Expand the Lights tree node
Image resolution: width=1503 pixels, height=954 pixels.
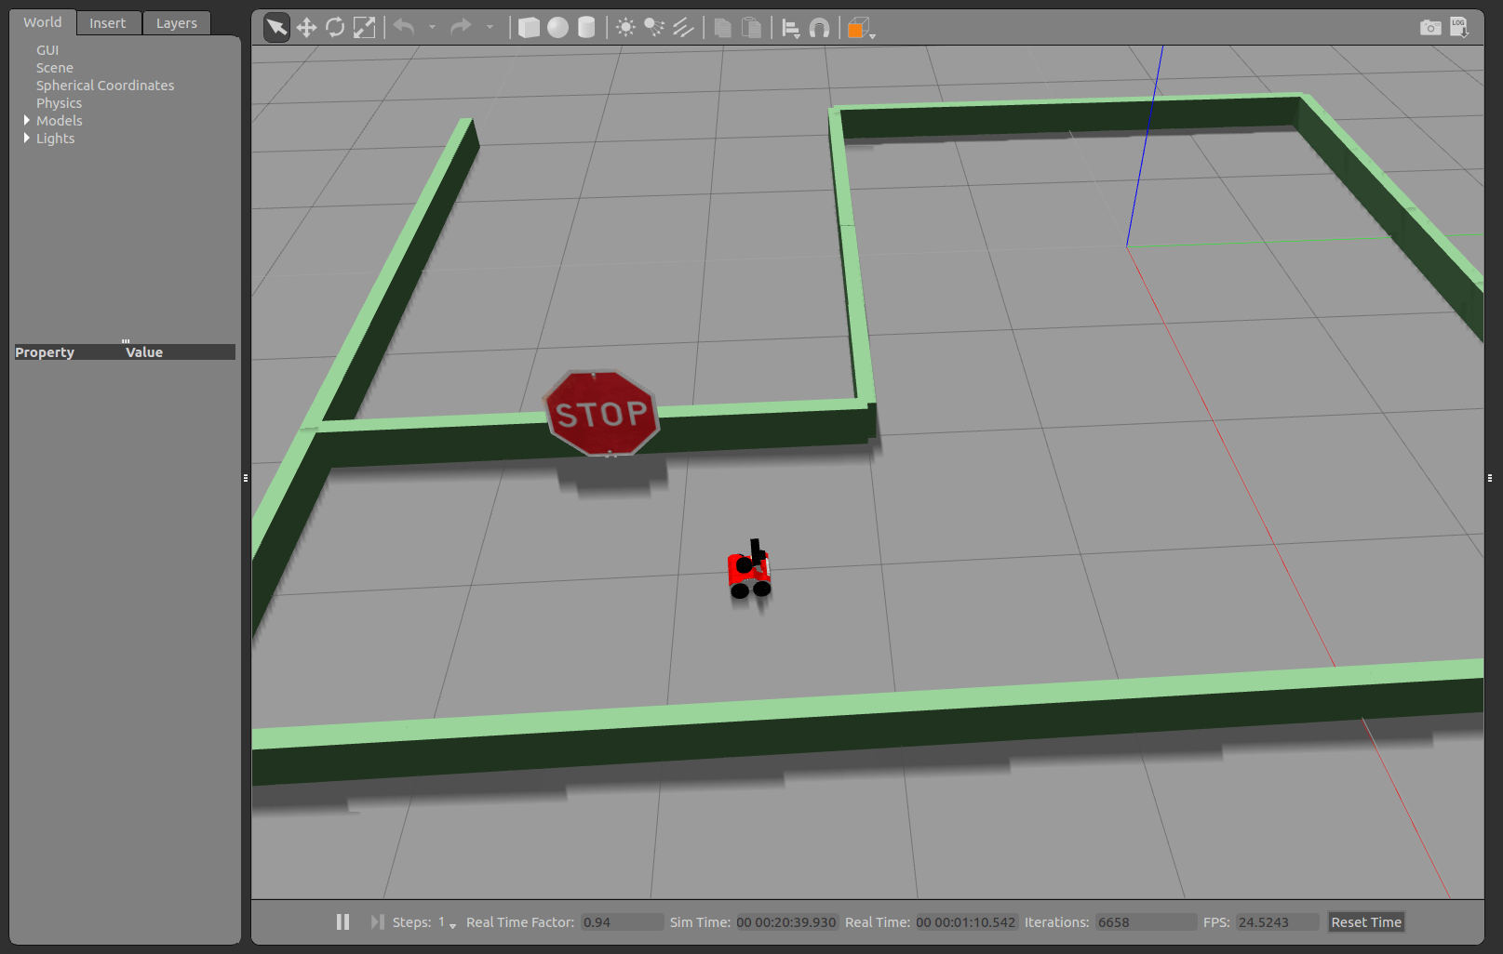point(27,139)
